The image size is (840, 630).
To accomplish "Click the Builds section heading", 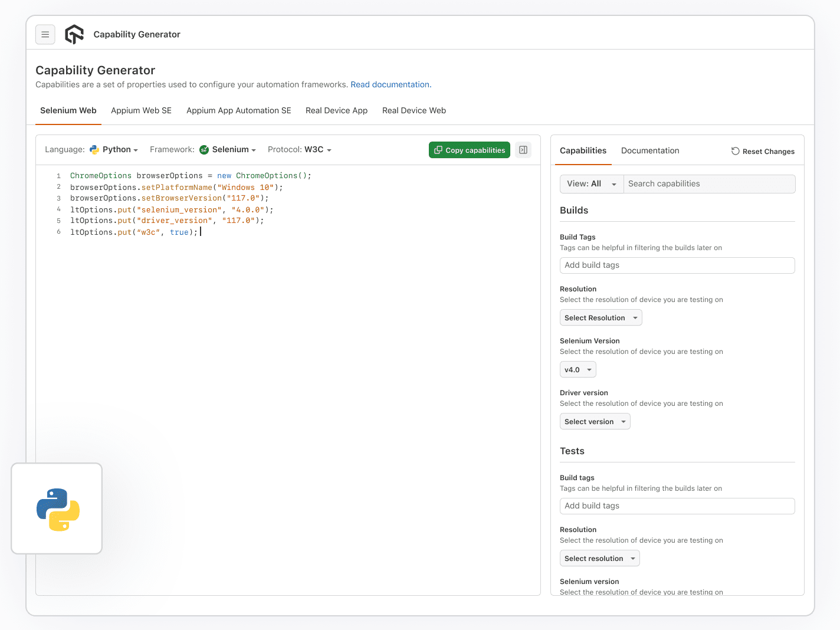I will (x=574, y=211).
